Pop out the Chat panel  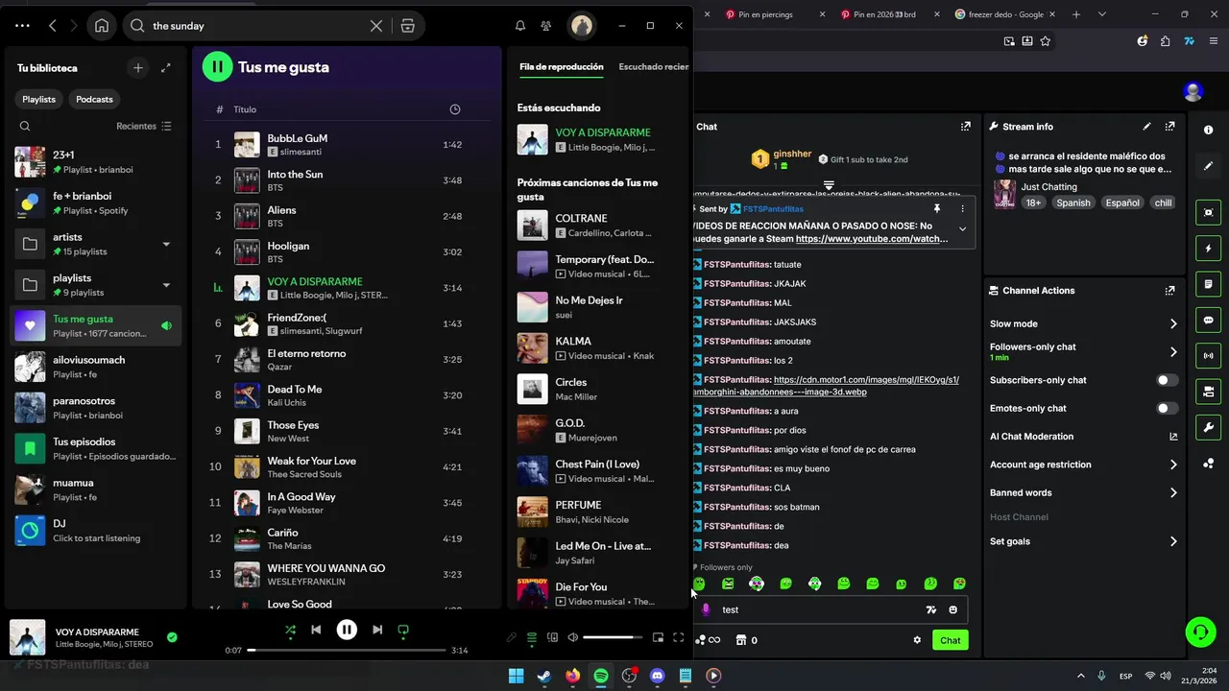pos(966,126)
